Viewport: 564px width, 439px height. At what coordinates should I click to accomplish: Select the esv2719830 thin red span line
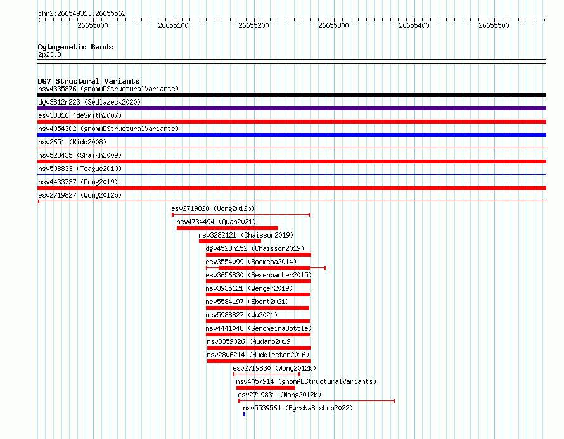point(267,374)
